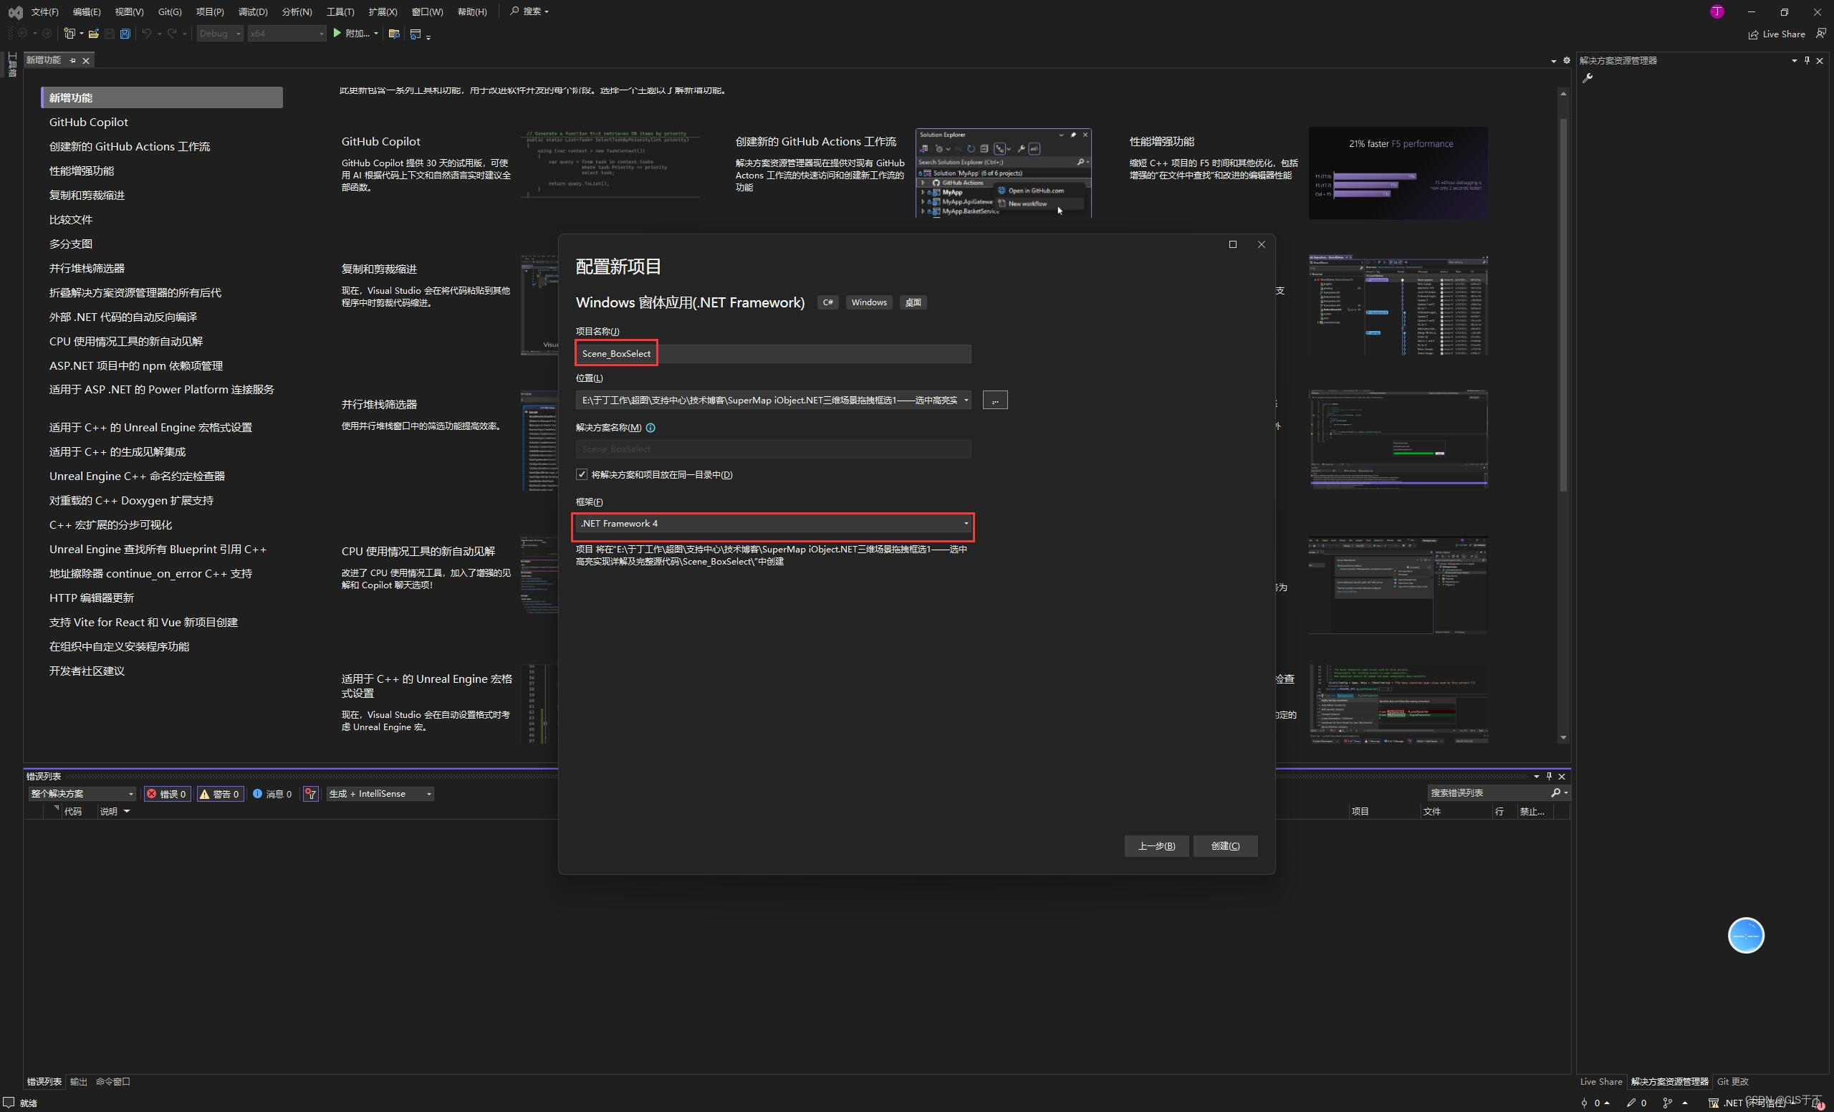
Task: Open the 整个解决方案 scope dropdown
Action: coord(82,793)
